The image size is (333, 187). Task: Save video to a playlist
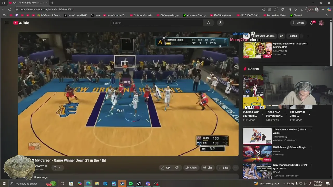pos(223,168)
